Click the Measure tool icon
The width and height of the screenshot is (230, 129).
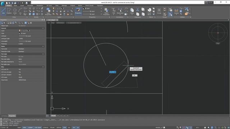[176, 11]
